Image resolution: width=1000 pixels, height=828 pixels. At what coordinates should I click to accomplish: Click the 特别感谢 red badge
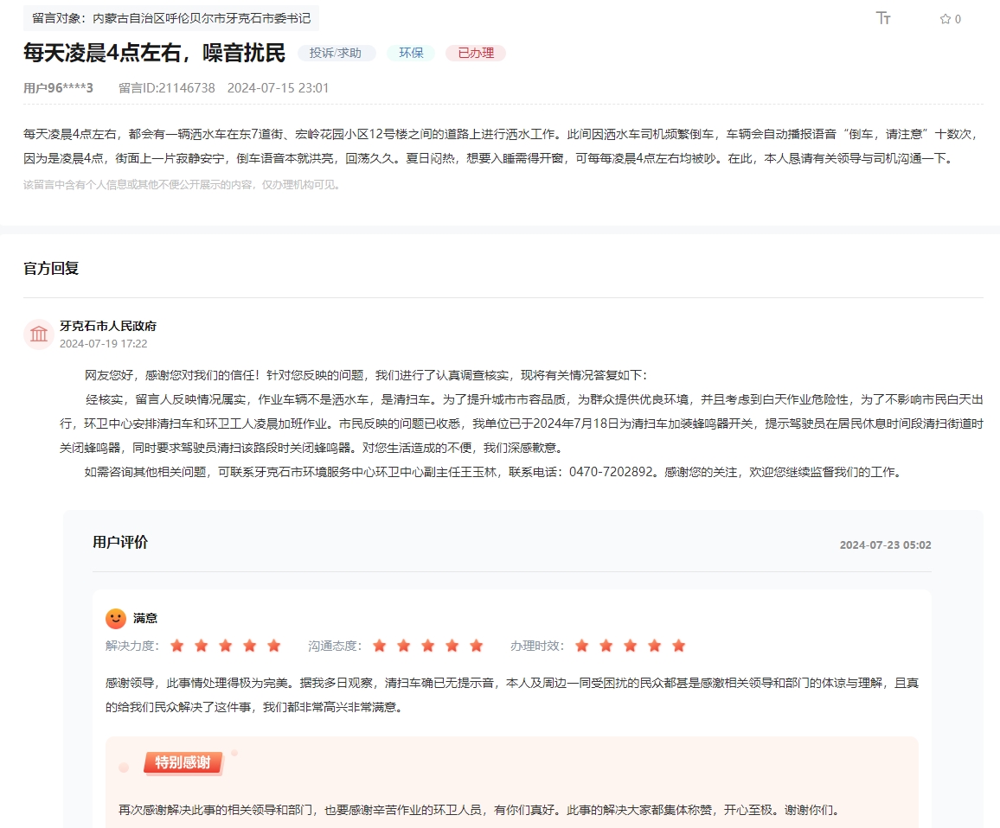point(183,762)
